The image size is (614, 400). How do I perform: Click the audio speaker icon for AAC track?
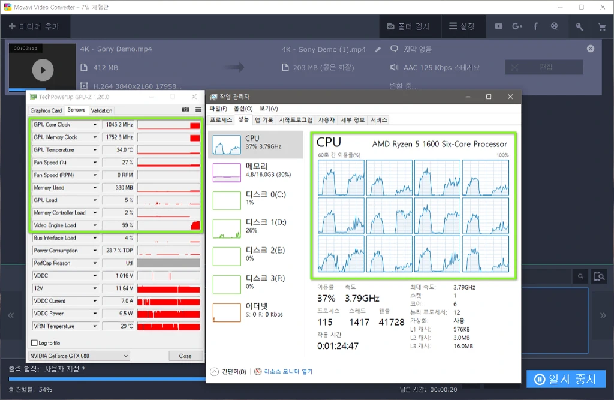395,67
